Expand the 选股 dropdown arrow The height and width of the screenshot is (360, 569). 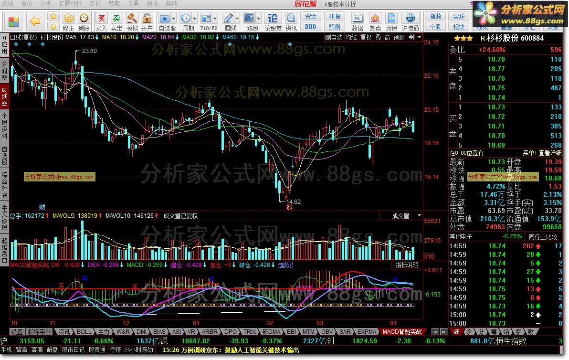(259, 18)
